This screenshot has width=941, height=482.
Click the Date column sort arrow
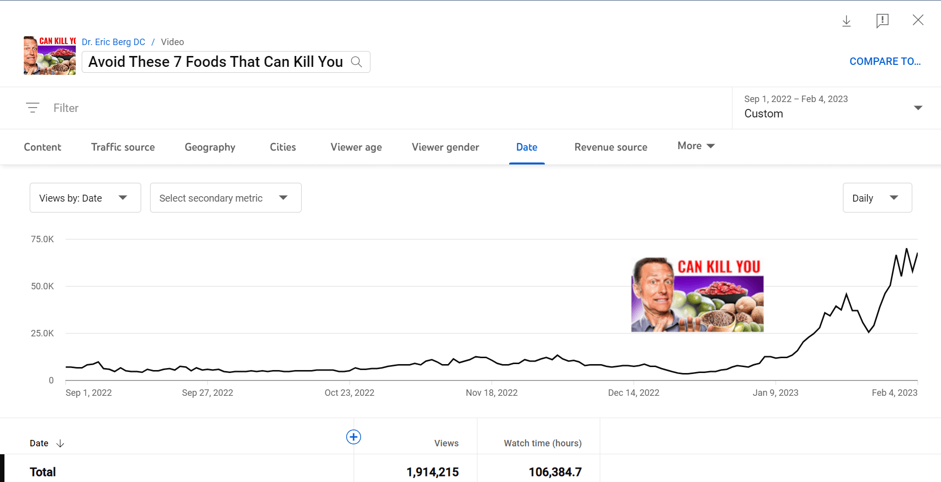(x=60, y=443)
